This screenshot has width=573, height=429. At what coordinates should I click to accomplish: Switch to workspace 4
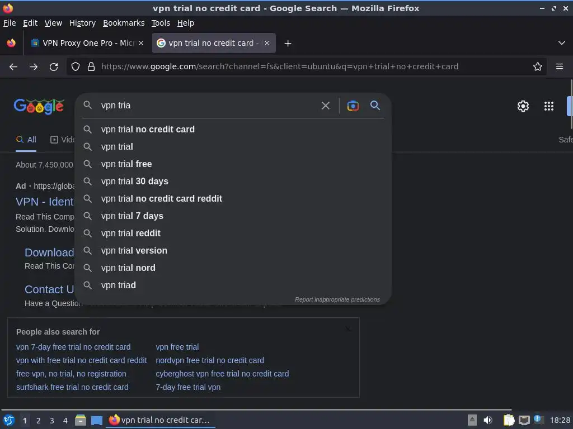click(x=65, y=421)
